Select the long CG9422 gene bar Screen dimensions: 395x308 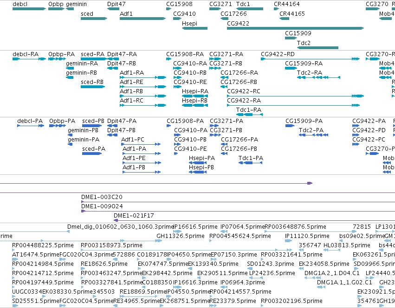click(x=296, y=28)
